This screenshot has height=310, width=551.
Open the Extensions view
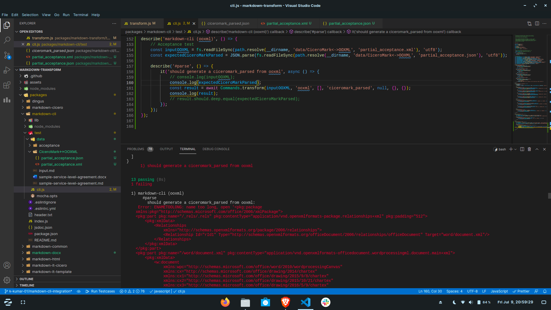click(x=7, y=85)
